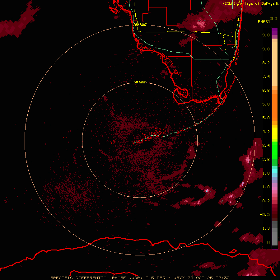The width and height of the screenshot is (280, 280).
Task: Click the 3.4 color scale value
Action: [x=266, y=146]
